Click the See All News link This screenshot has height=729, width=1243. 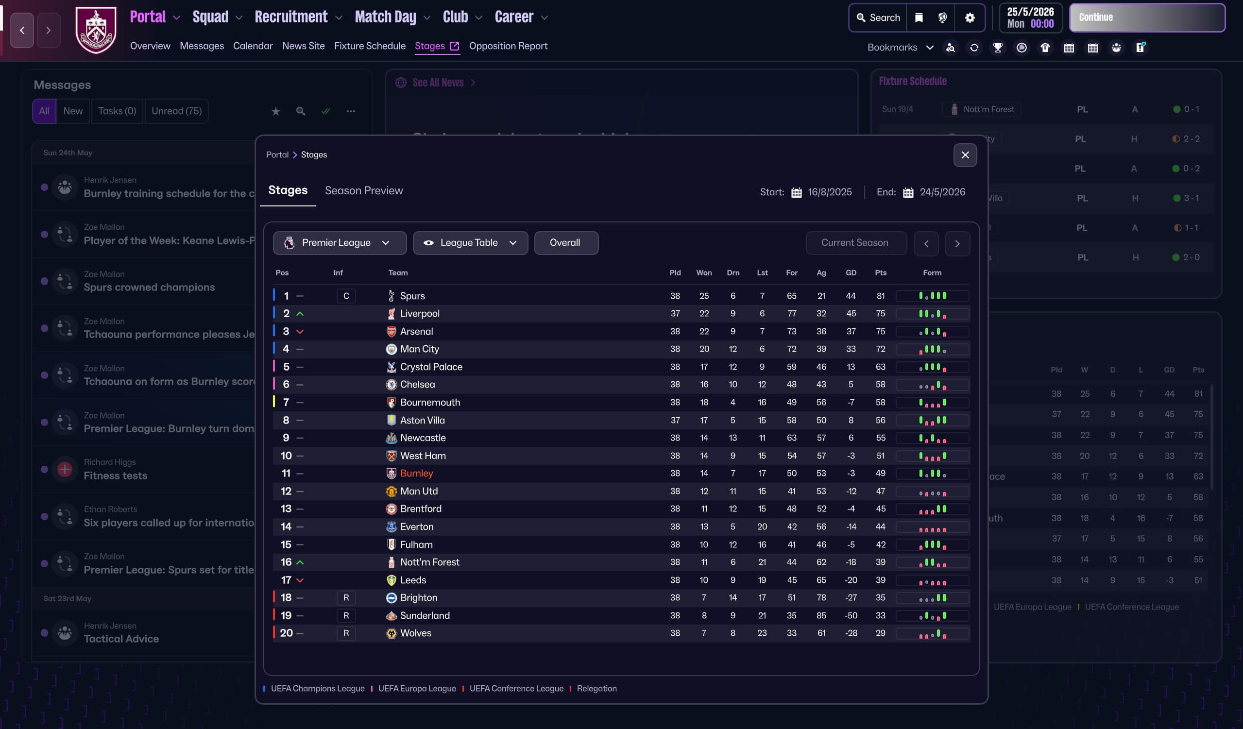pyautogui.click(x=438, y=83)
